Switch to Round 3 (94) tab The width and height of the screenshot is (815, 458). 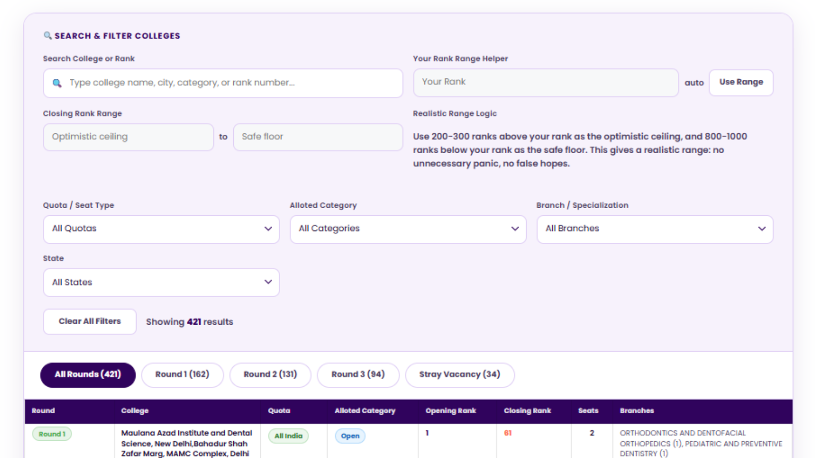358,375
